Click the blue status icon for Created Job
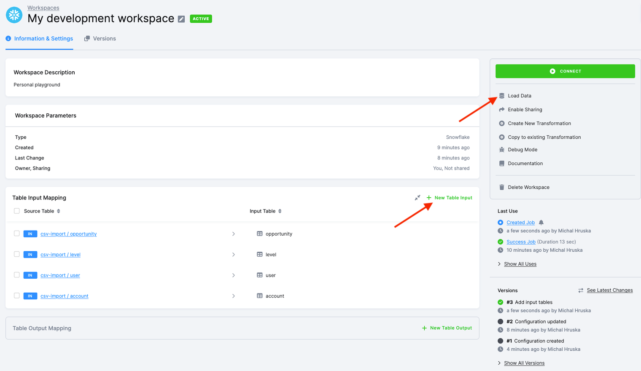 point(501,222)
